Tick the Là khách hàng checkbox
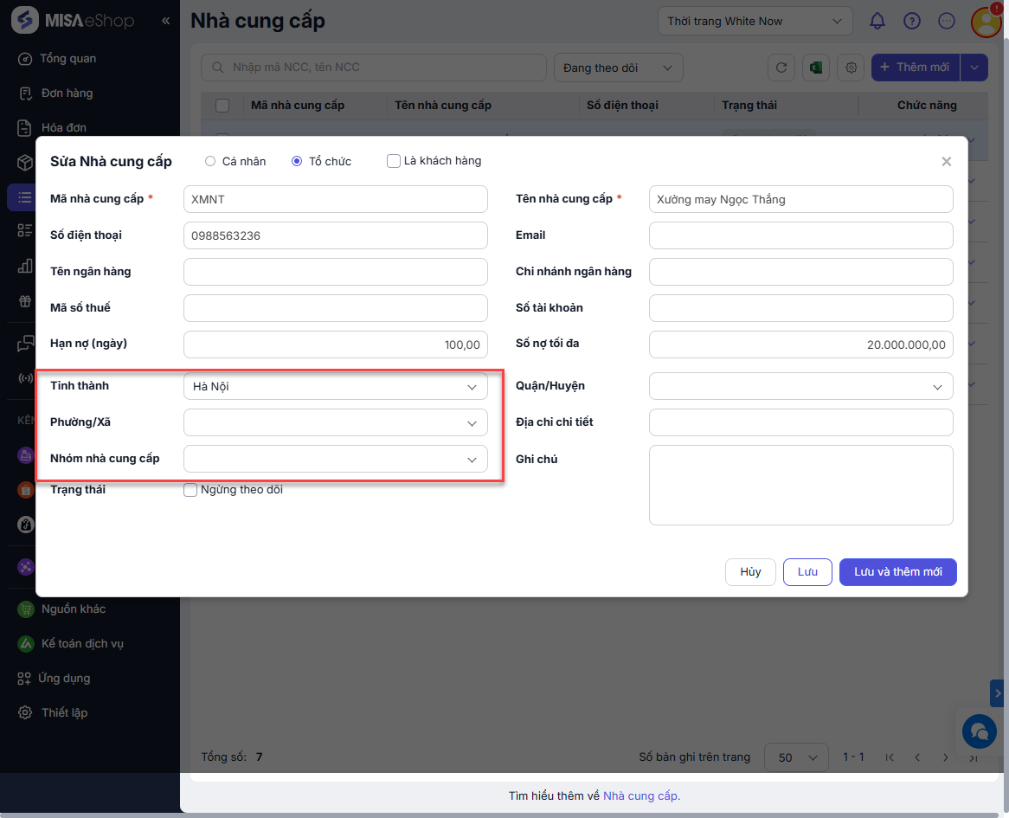This screenshot has height=818, width=1009. tap(393, 161)
